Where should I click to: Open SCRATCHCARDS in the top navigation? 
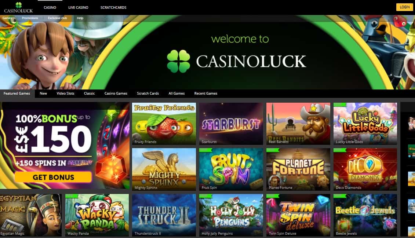tap(113, 7)
